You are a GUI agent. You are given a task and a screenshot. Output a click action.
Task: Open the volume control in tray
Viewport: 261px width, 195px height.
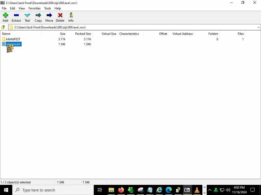[228, 190]
